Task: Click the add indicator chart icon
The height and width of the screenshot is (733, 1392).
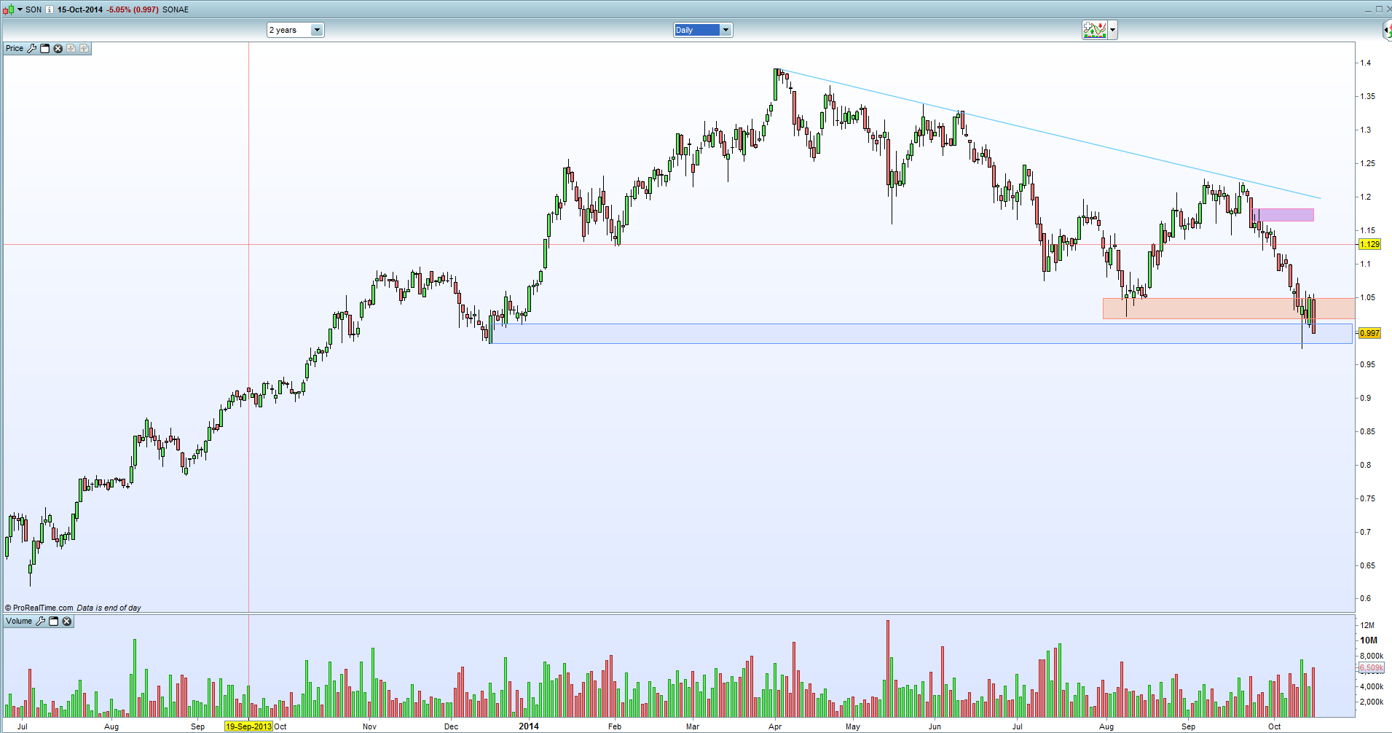Action: pos(1094,30)
